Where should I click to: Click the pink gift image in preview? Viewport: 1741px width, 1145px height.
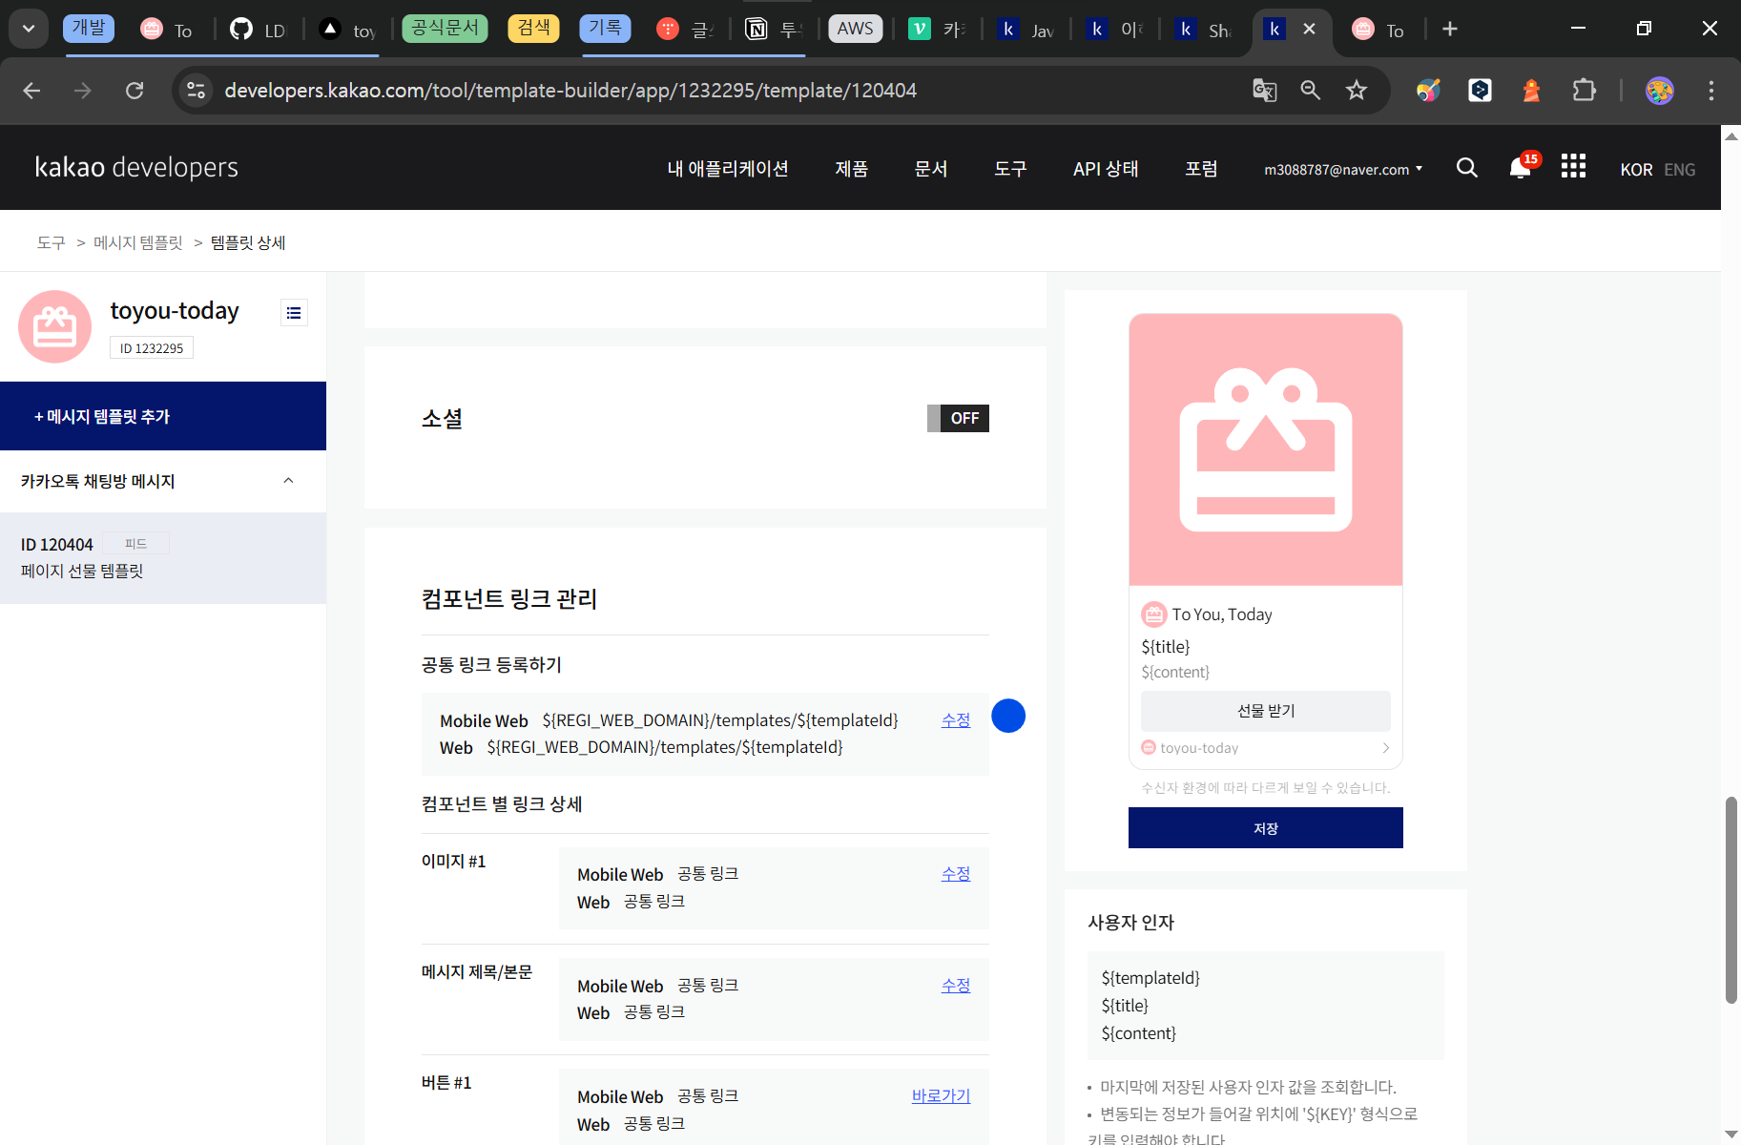1266,449
